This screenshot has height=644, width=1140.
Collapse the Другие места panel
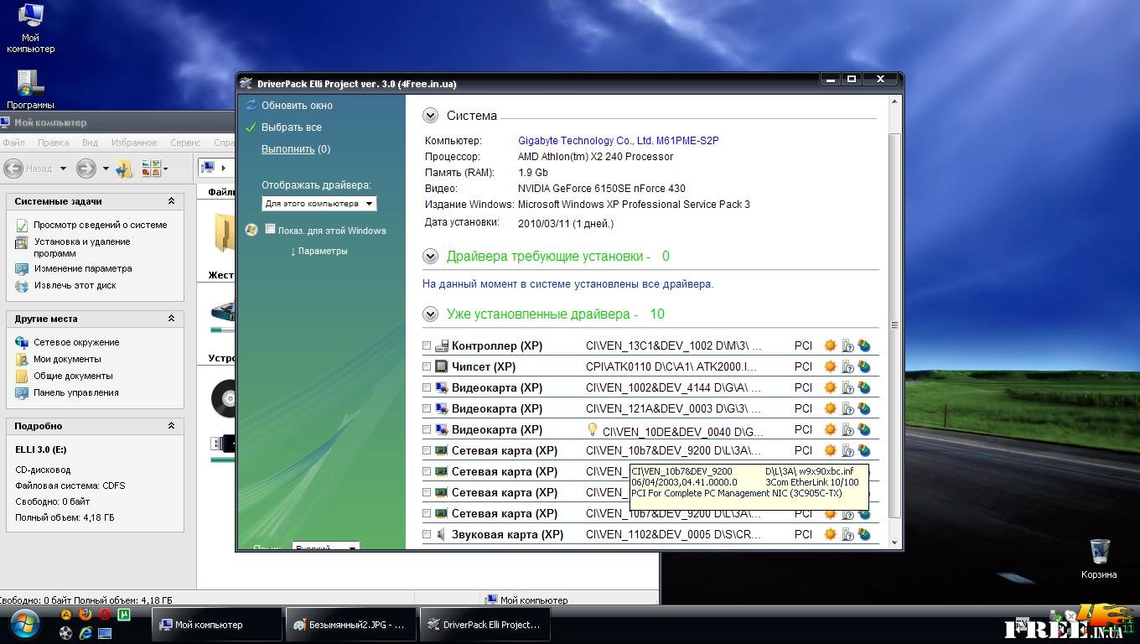(x=171, y=319)
